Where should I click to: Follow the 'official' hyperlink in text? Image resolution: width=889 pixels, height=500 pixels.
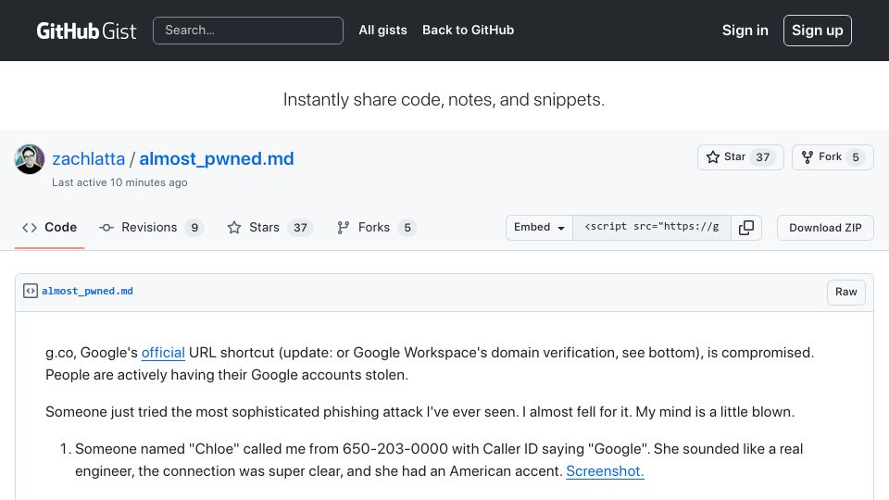click(x=163, y=353)
